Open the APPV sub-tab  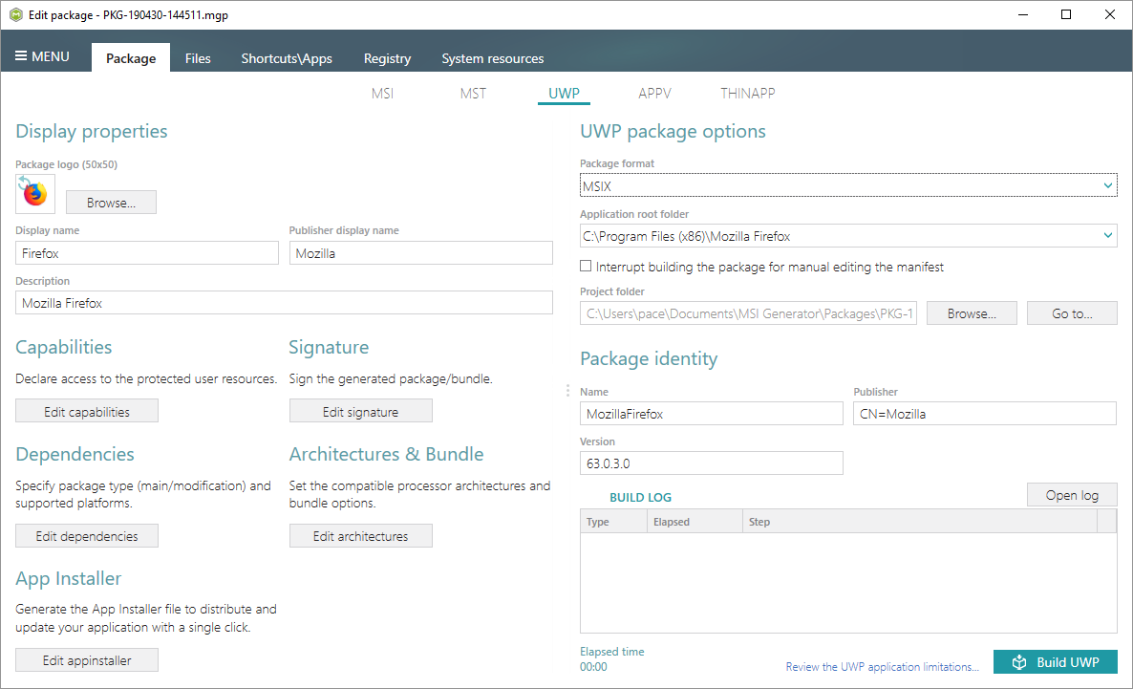(654, 94)
